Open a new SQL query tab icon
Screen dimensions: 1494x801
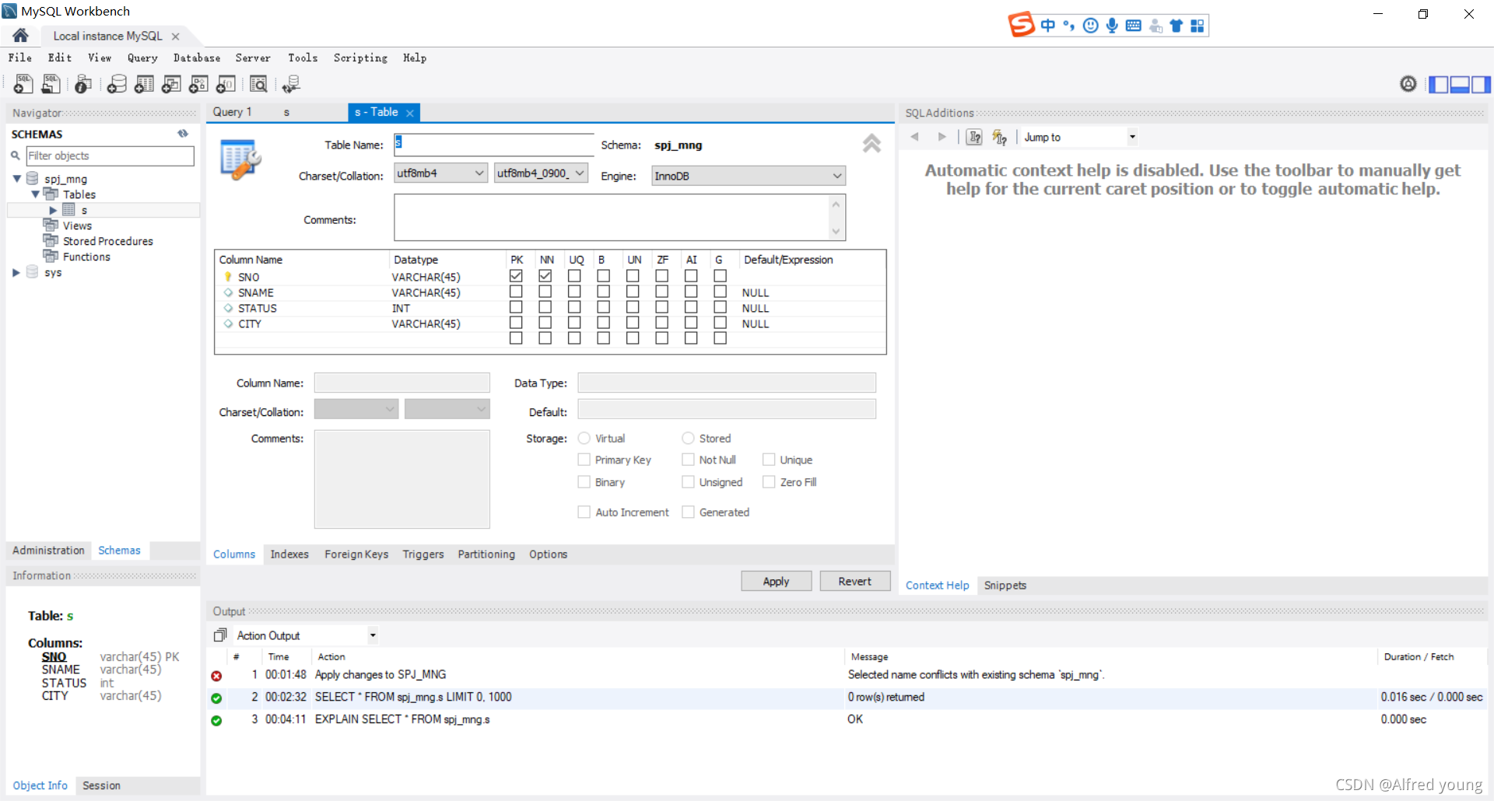(23, 83)
